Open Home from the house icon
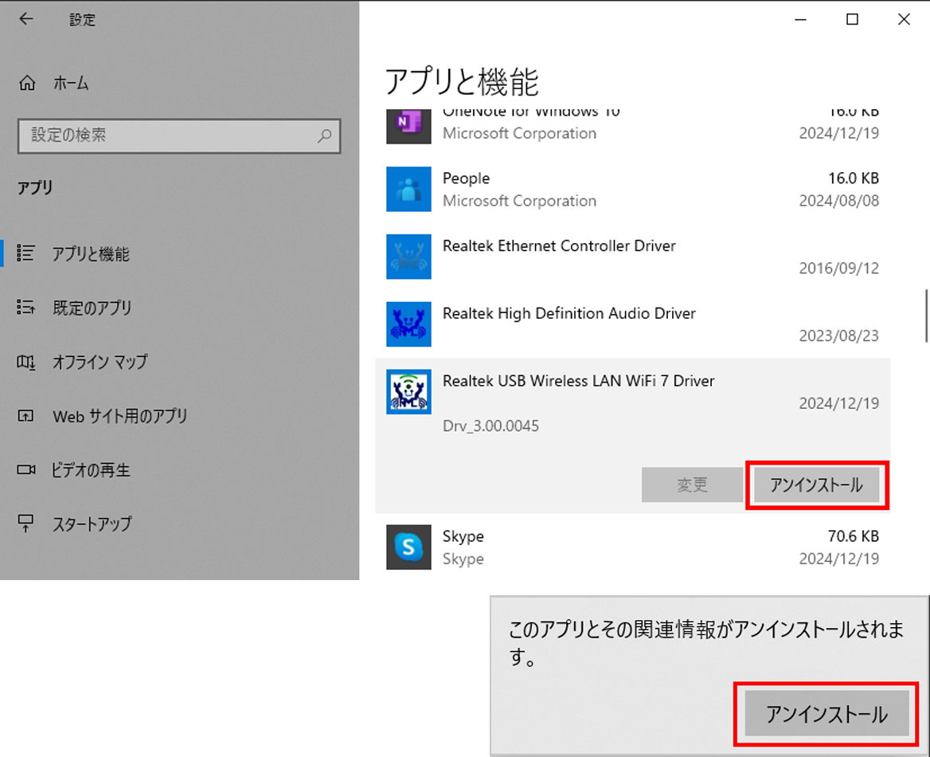Image resolution: width=930 pixels, height=757 pixels. click(x=27, y=83)
